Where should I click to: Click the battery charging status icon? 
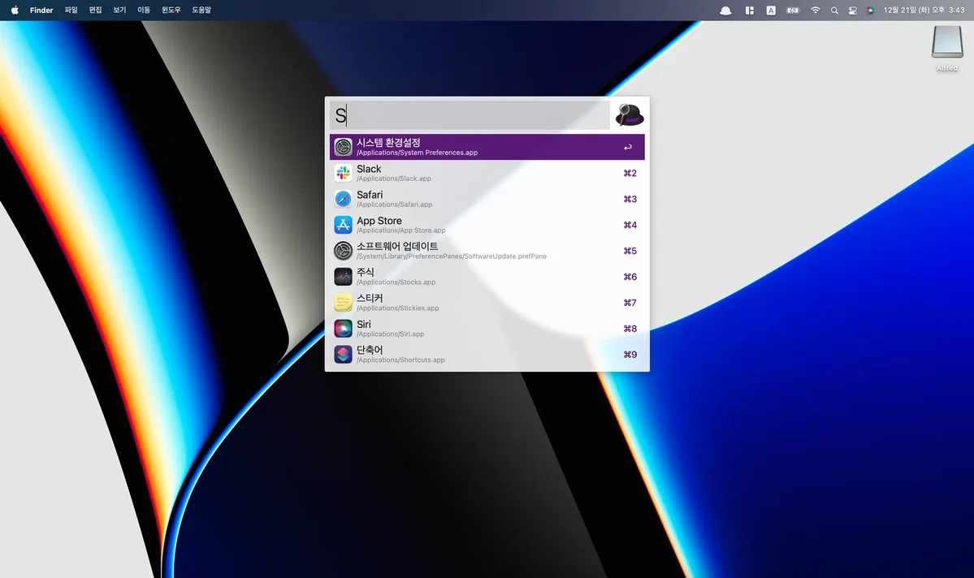[793, 11]
